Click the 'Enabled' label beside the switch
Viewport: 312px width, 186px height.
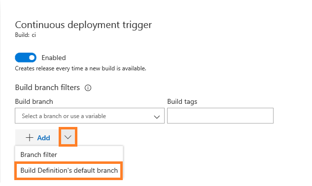click(x=54, y=58)
